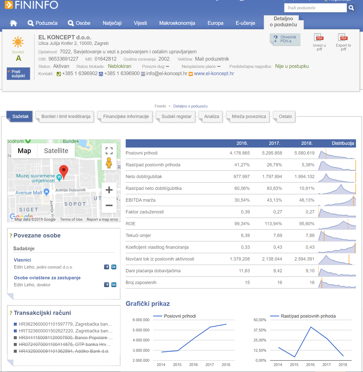The image size is (363, 372).
Task: Click the Export to pdf icon
Action: (x=343, y=38)
